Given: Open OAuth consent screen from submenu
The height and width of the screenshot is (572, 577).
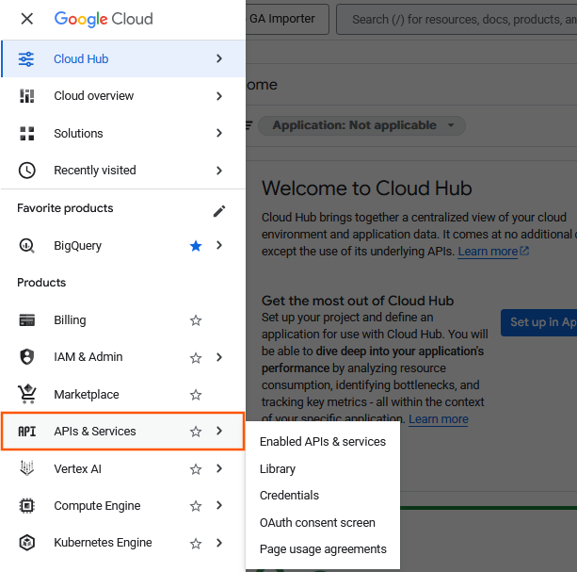Looking at the screenshot, I should click(x=317, y=522).
